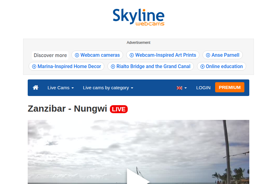
Task: Open Webcam-Inspired Art Prints ad link
Action: tap(163, 55)
